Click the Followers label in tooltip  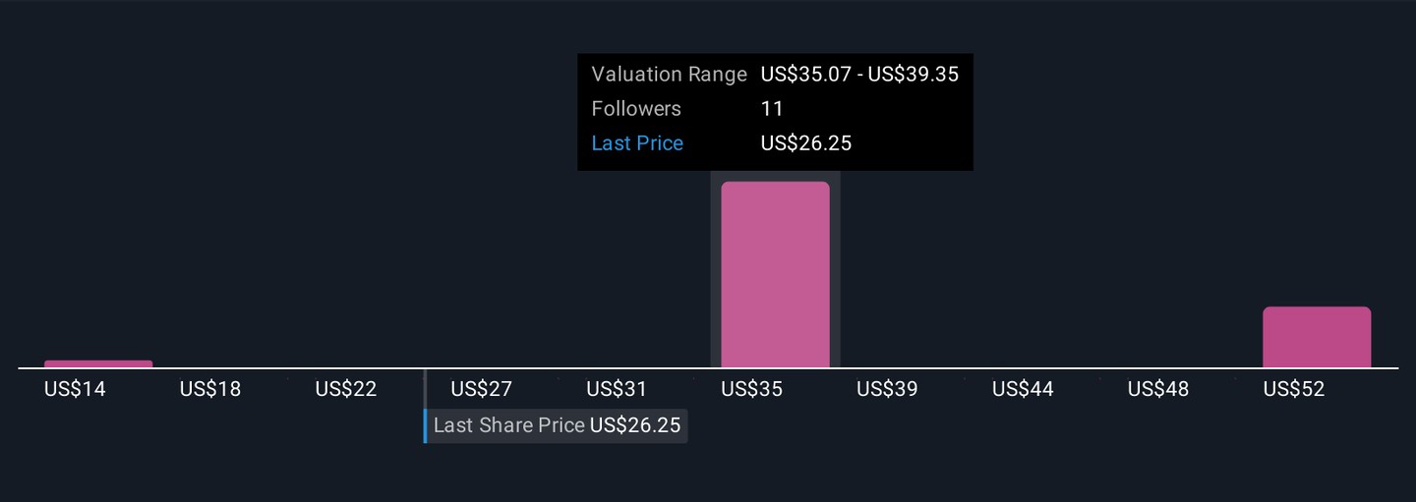tap(636, 109)
